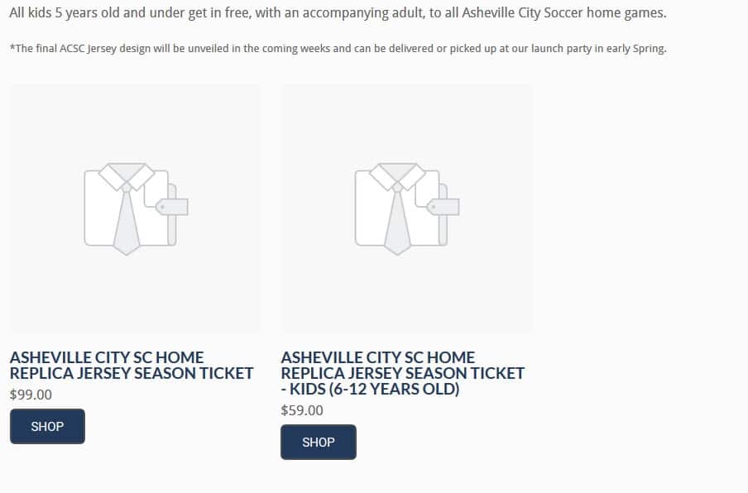The image size is (748, 493).
Task: Click the jersey launch party note text
Action: pyautogui.click(x=339, y=49)
